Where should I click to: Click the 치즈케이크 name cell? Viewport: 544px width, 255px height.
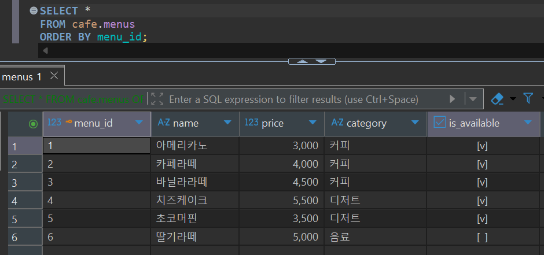195,200
